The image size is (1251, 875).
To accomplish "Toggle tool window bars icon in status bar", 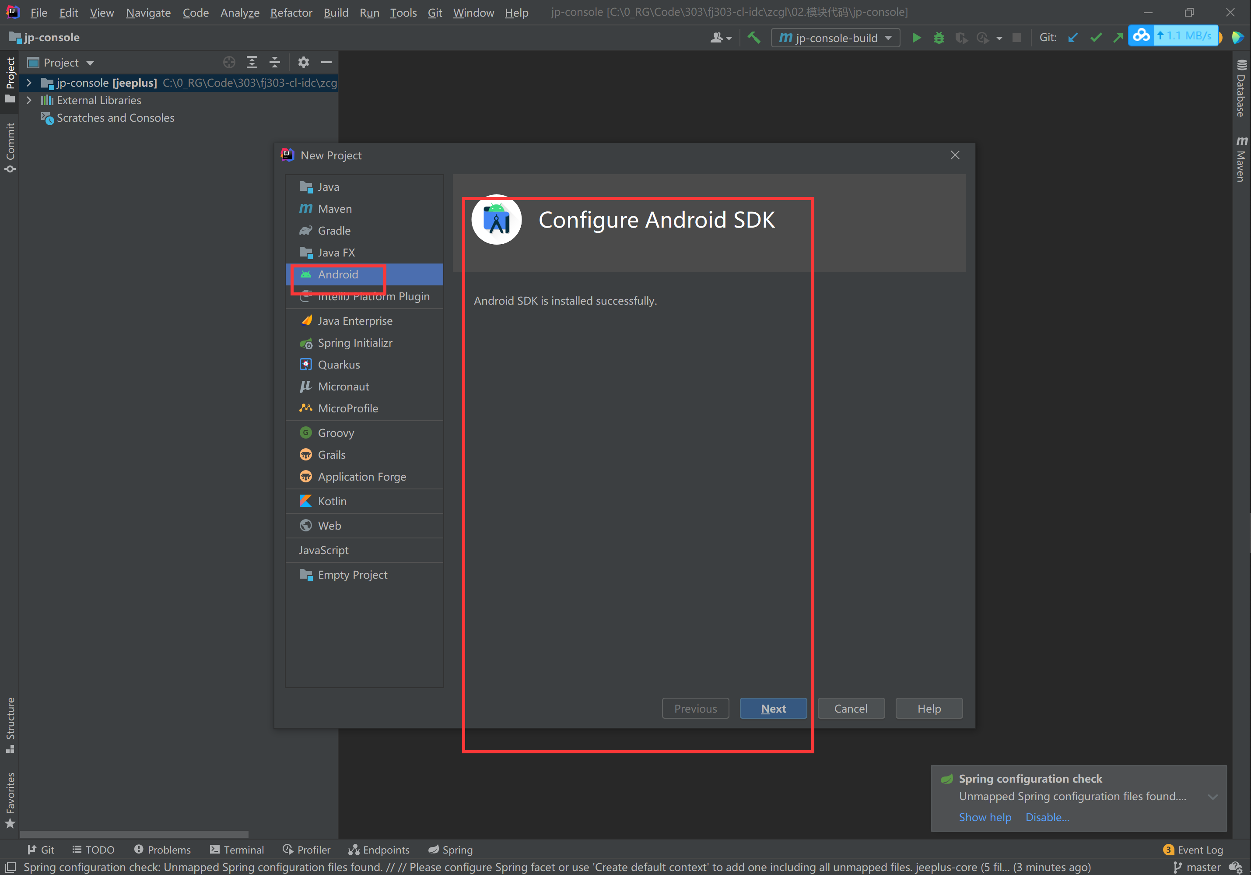I will 11,867.
